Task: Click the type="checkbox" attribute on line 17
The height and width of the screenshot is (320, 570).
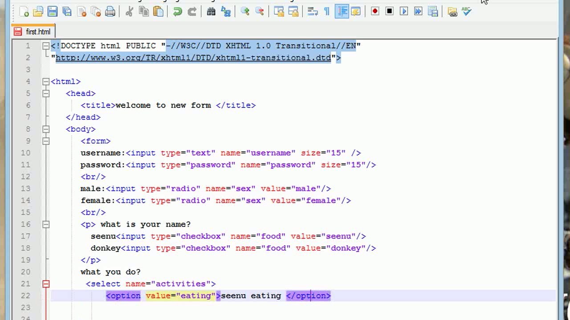Action: (188, 236)
